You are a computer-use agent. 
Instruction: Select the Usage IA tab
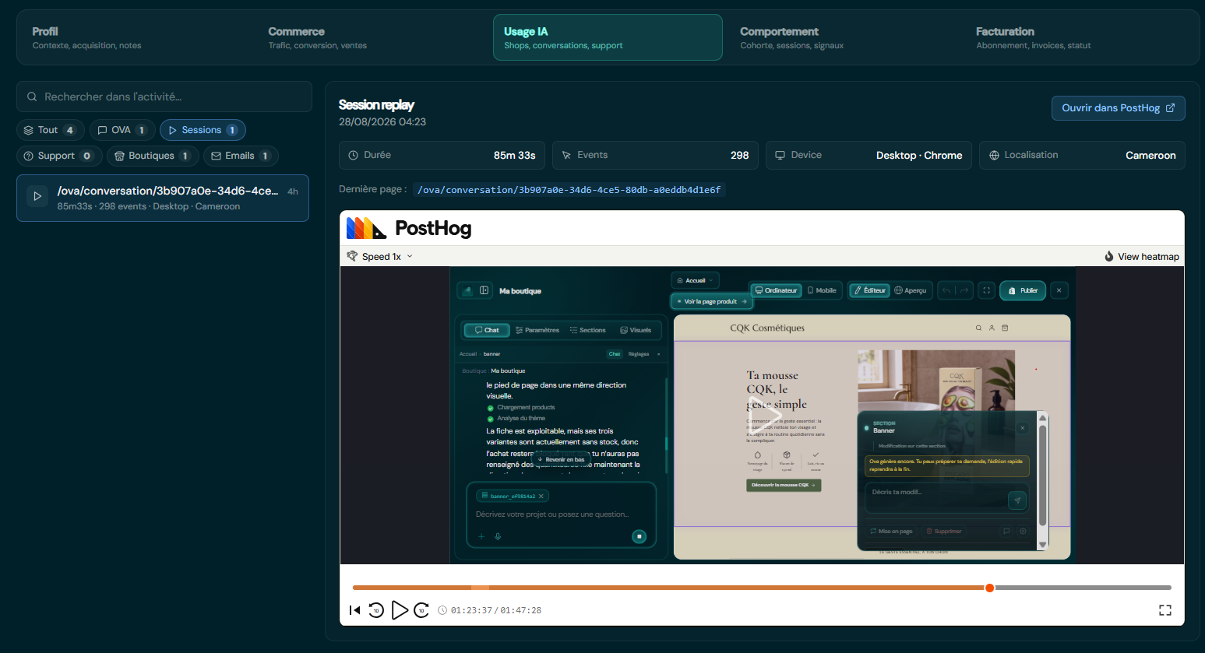(x=608, y=37)
